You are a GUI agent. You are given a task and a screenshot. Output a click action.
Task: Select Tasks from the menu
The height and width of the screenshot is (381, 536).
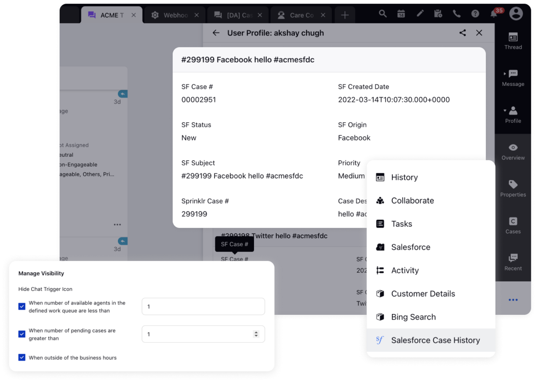[431, 224]
